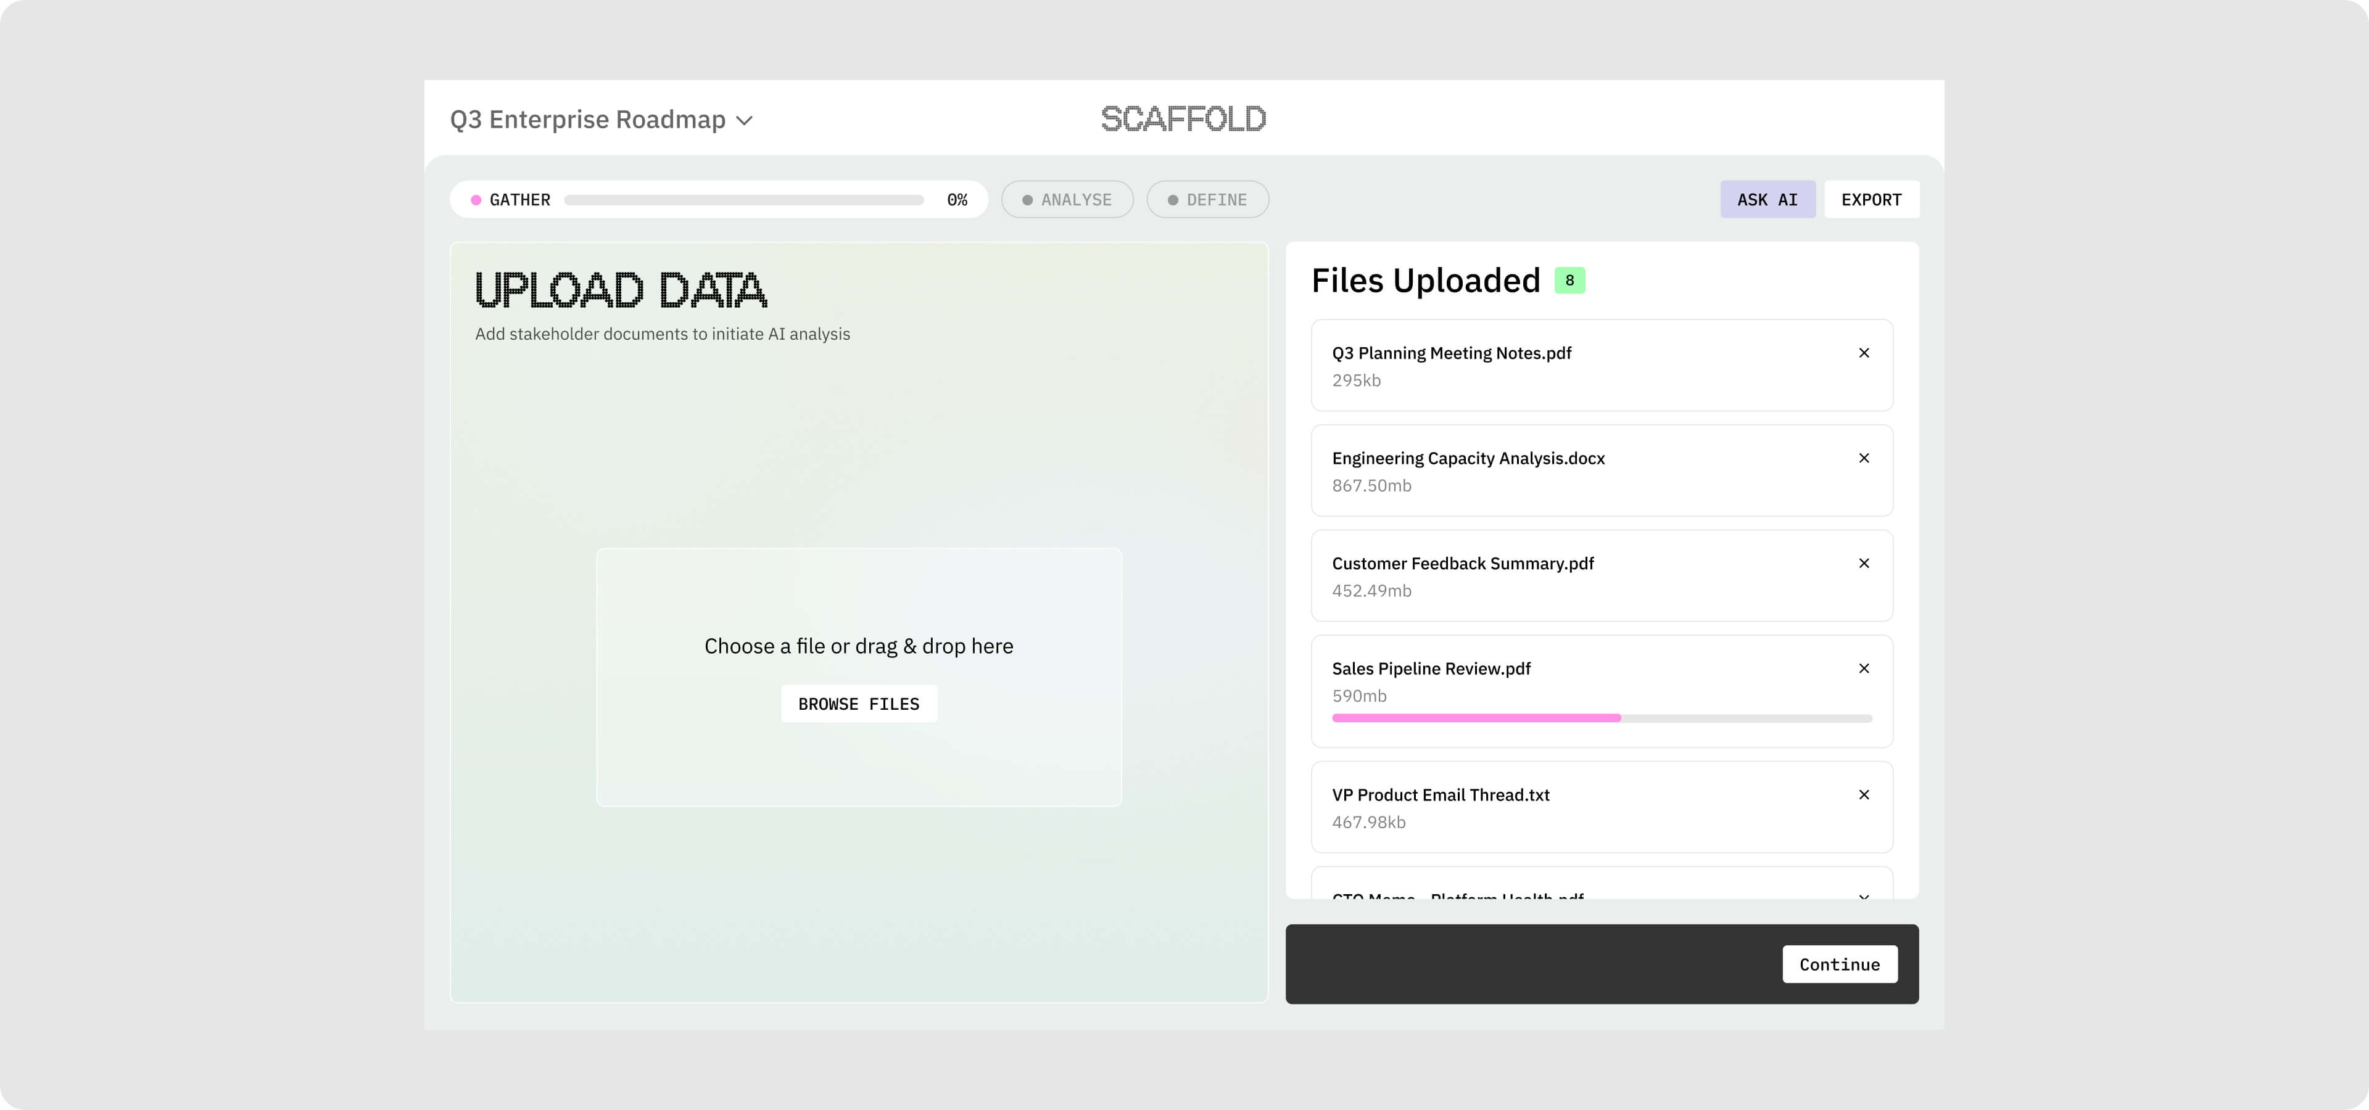
Task: Remove Engineering Capacity Analysis.docx file
Action: (1863, 458)
